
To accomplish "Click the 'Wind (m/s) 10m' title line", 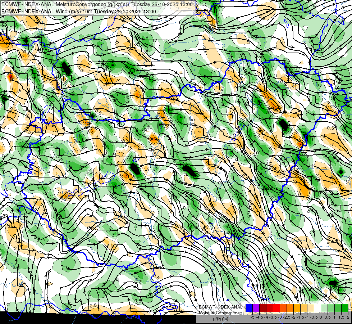I will pos(79,12).
